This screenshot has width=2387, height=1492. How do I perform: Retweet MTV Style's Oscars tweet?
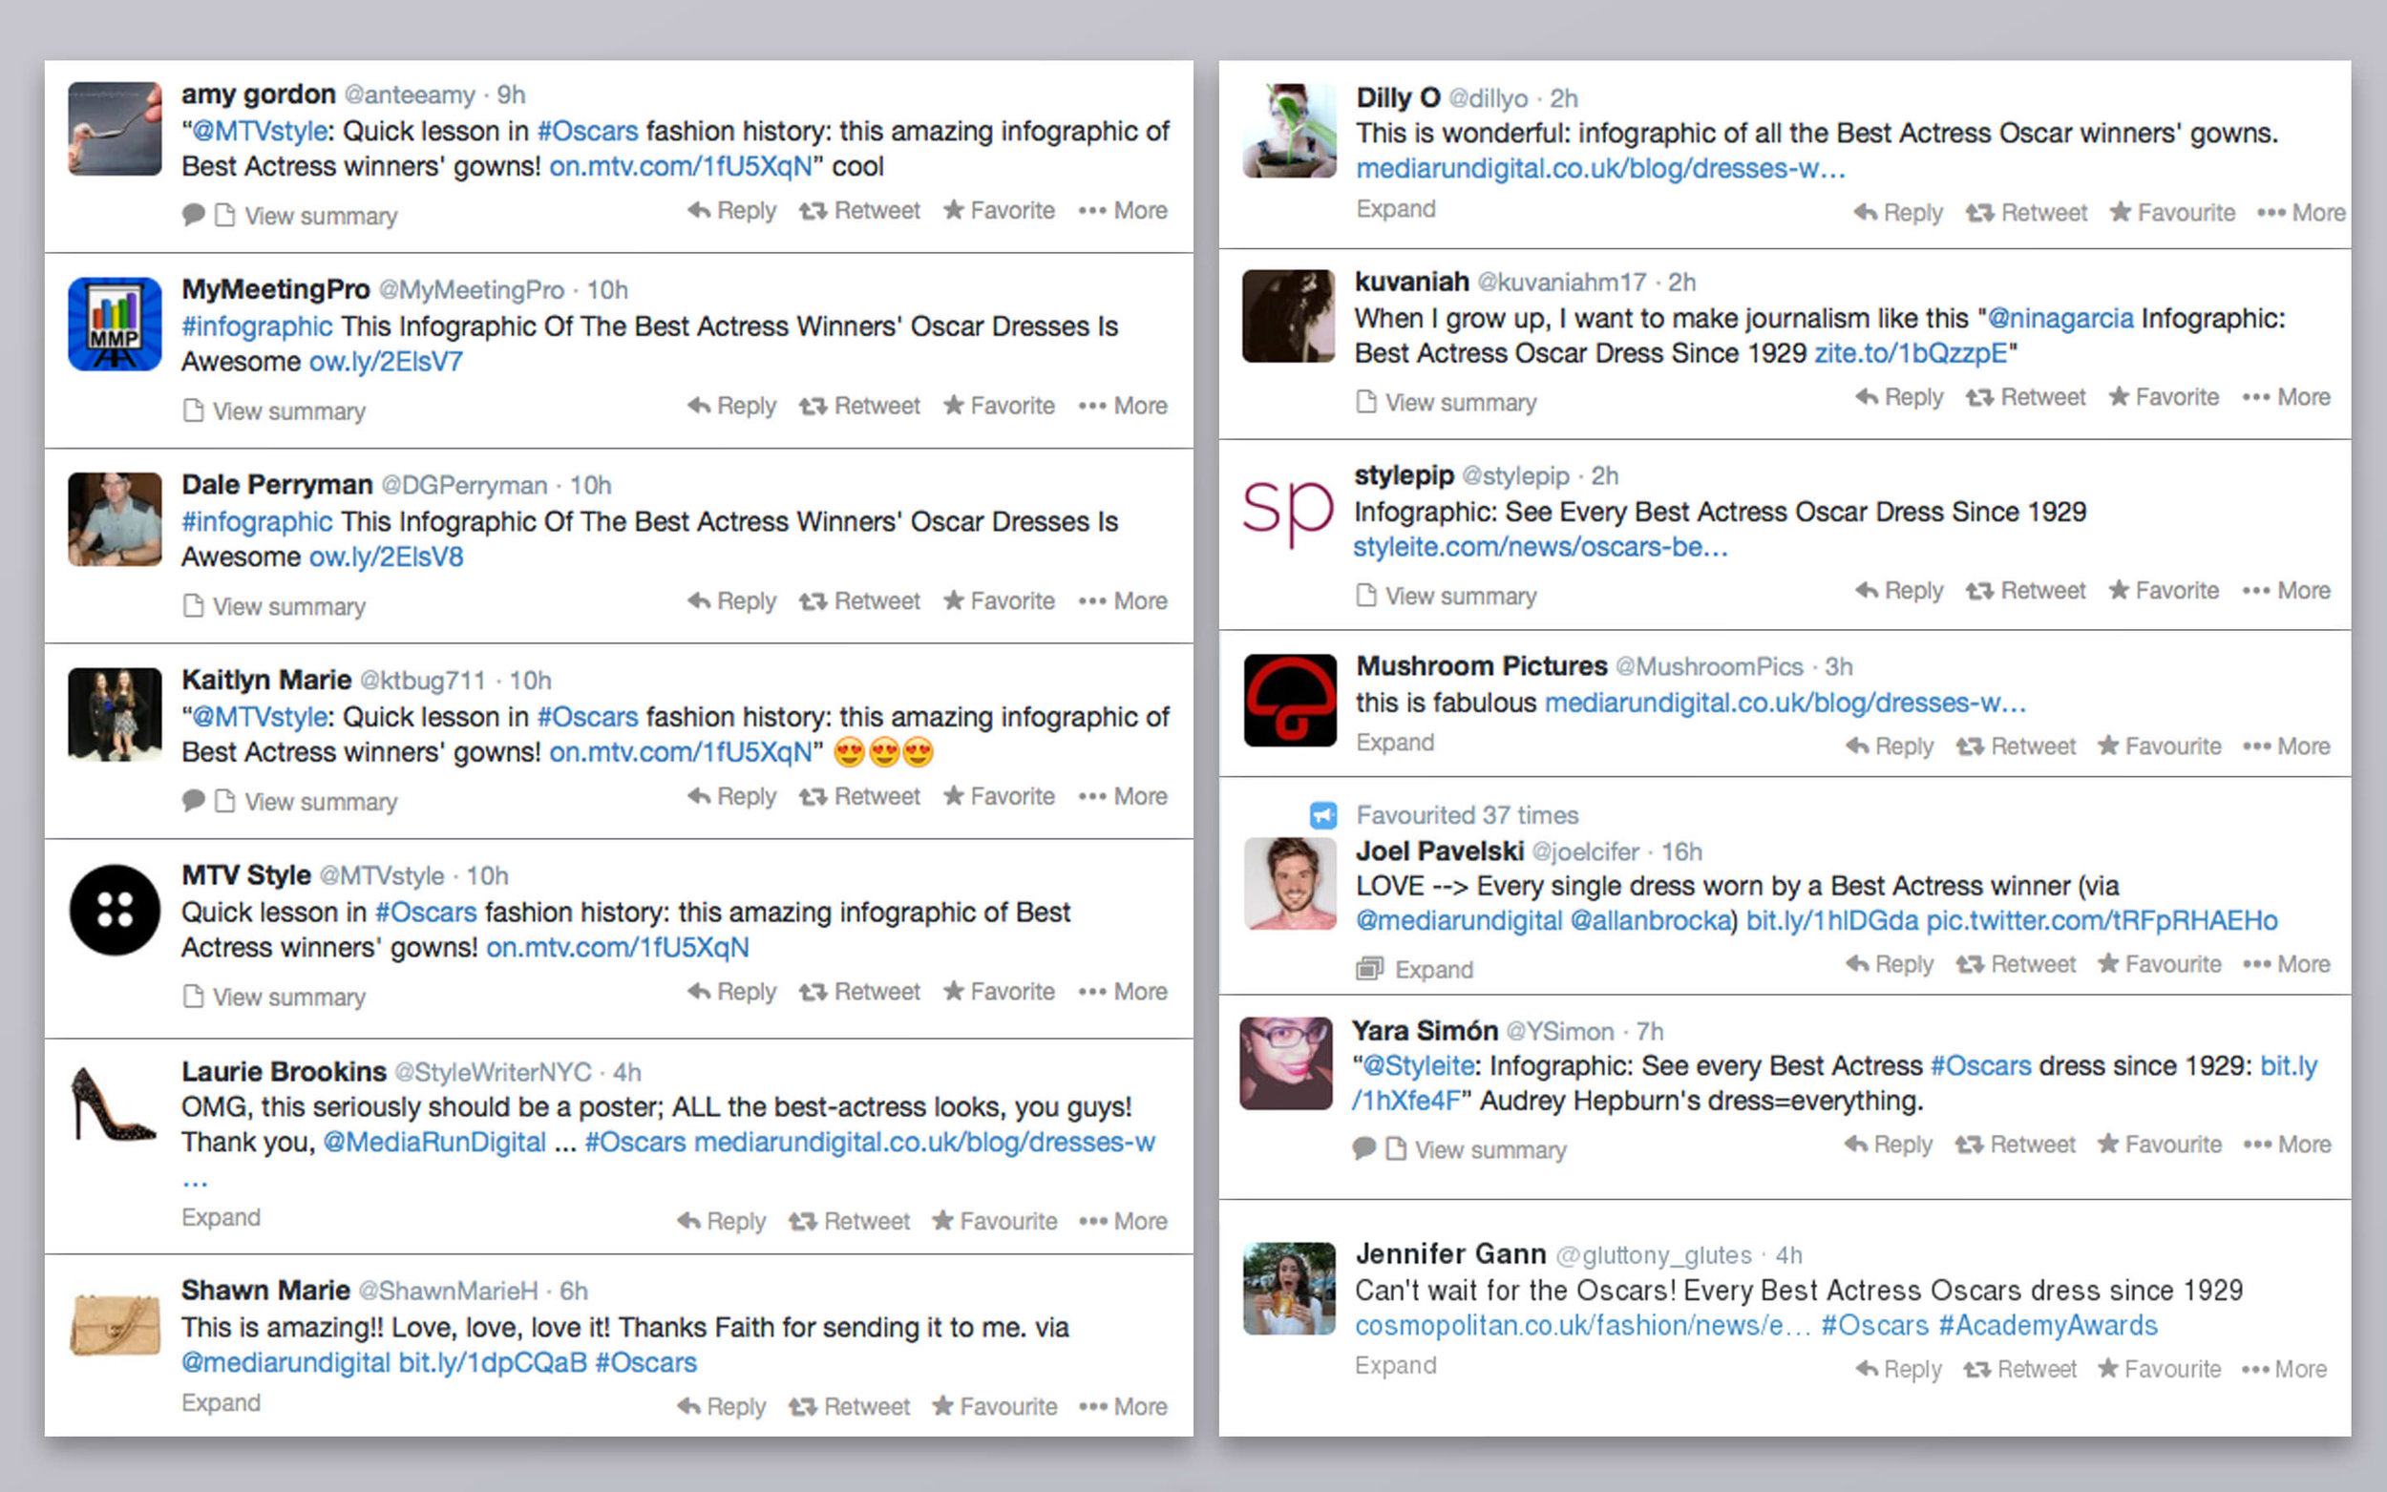[x=858, y=992]
